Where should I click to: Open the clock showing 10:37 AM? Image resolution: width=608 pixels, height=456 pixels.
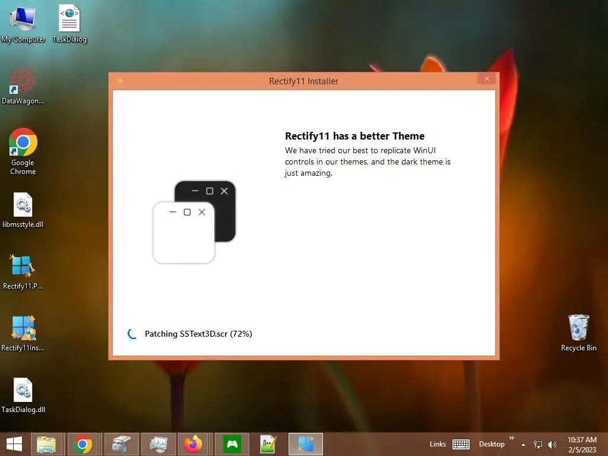582,444
